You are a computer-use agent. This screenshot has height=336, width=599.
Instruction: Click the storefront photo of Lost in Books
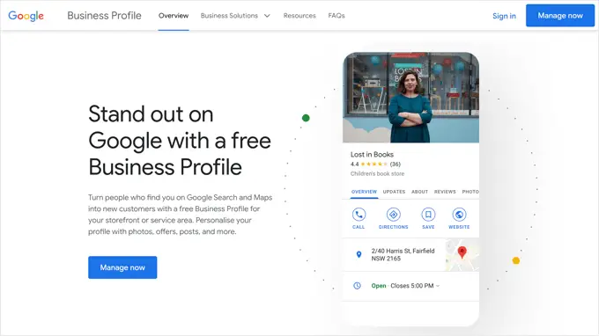pos(411,98)
